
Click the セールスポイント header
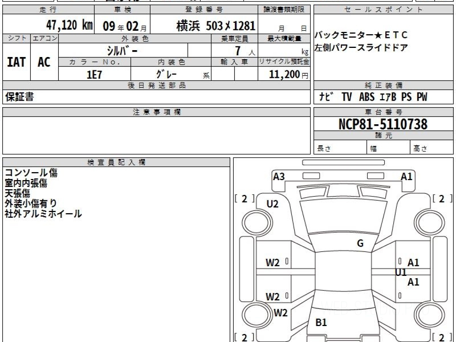pyautogui.click(x=384, y=10)
